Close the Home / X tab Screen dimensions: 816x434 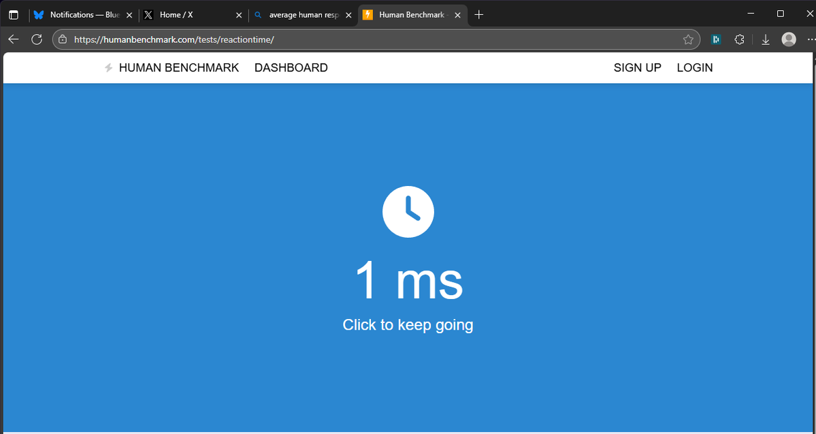pyautogui.click(x=239, y=15)
